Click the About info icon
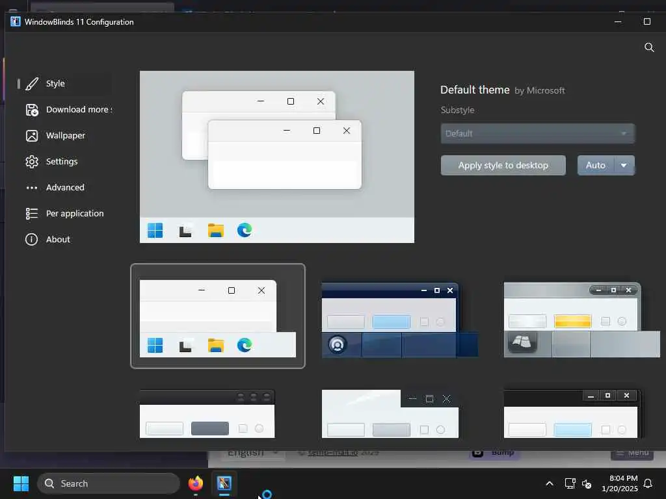This screenshot has height=499, width=666. point(32,239)
